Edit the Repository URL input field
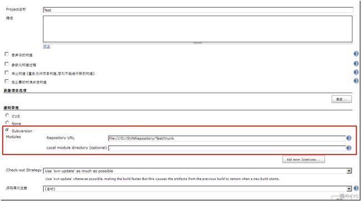361x201 pixels. [x=227, y=138]
